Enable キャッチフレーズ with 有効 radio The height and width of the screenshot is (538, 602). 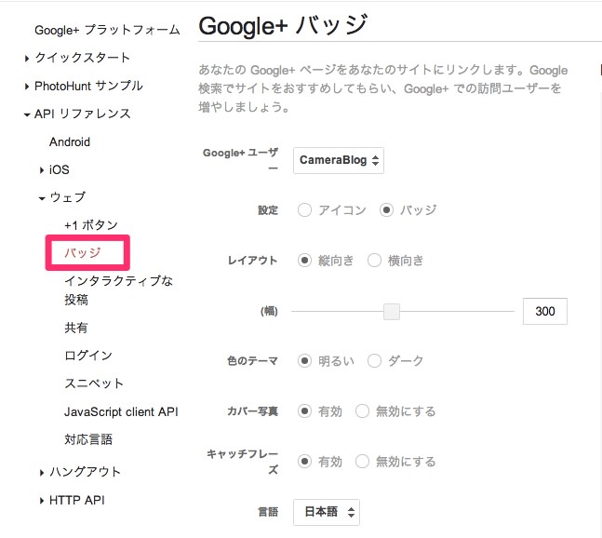(304, 461)
